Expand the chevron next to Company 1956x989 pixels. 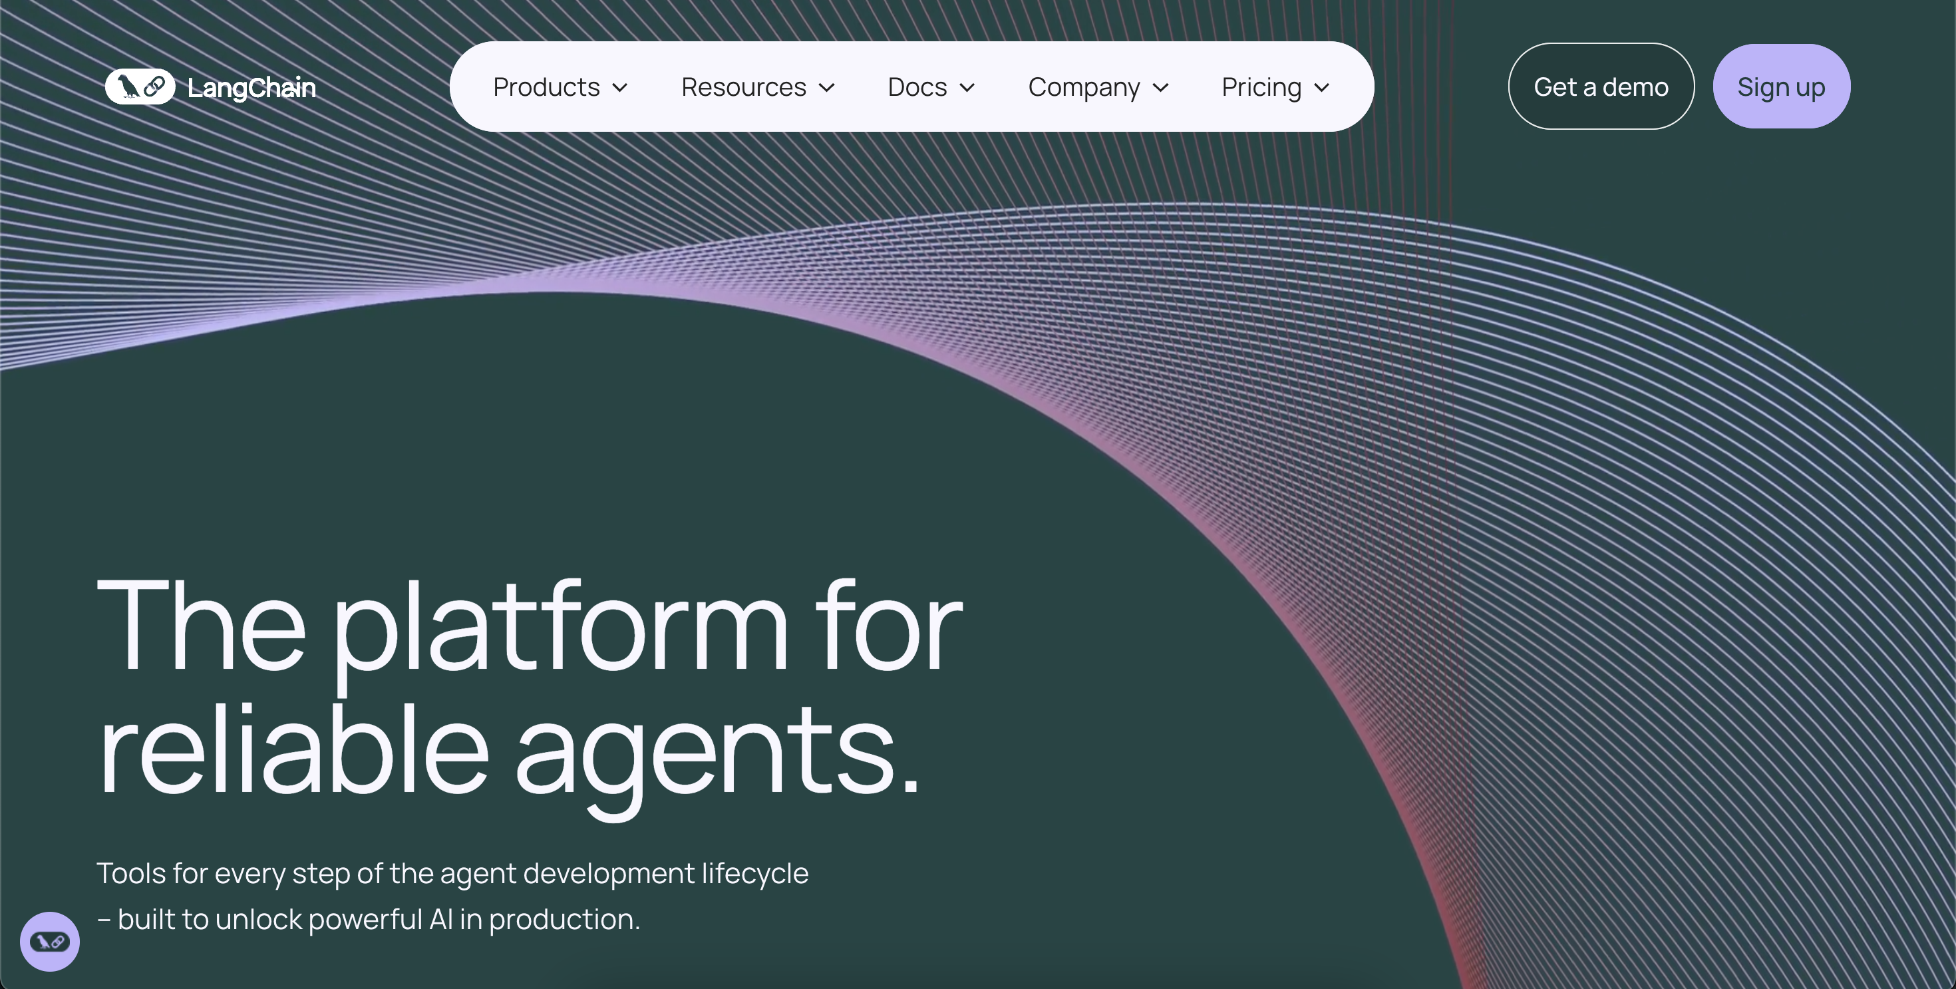click(x=1160, y=88)
